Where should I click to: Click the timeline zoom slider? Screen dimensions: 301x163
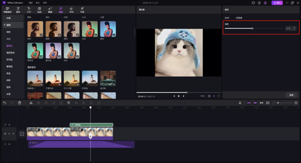(x=285, y=103)
